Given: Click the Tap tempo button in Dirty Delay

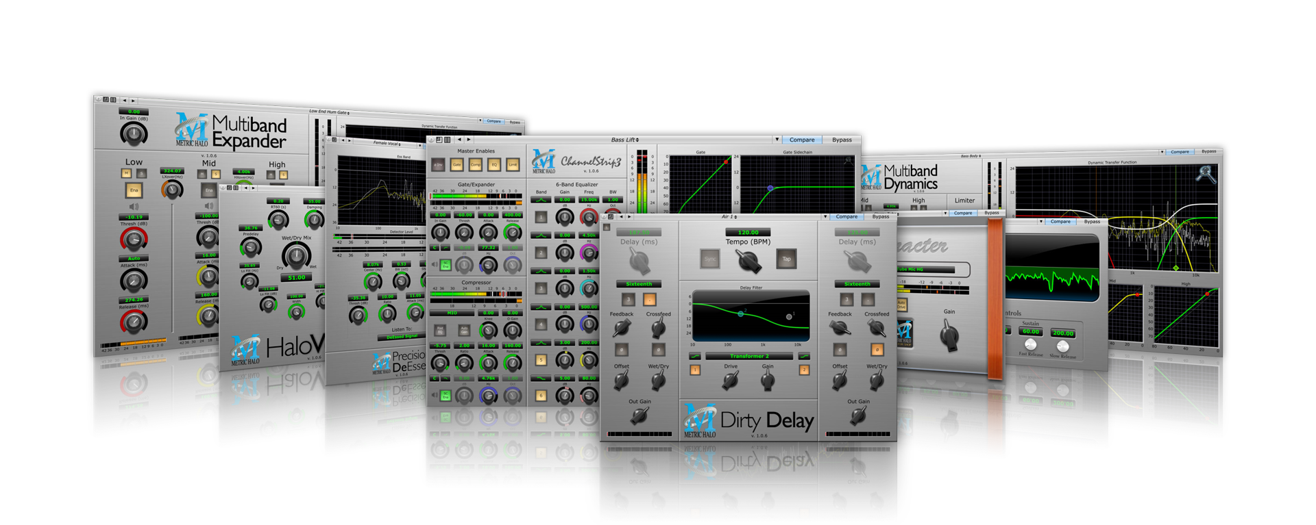Looking at the screenshot, I should tap(786, 259).
